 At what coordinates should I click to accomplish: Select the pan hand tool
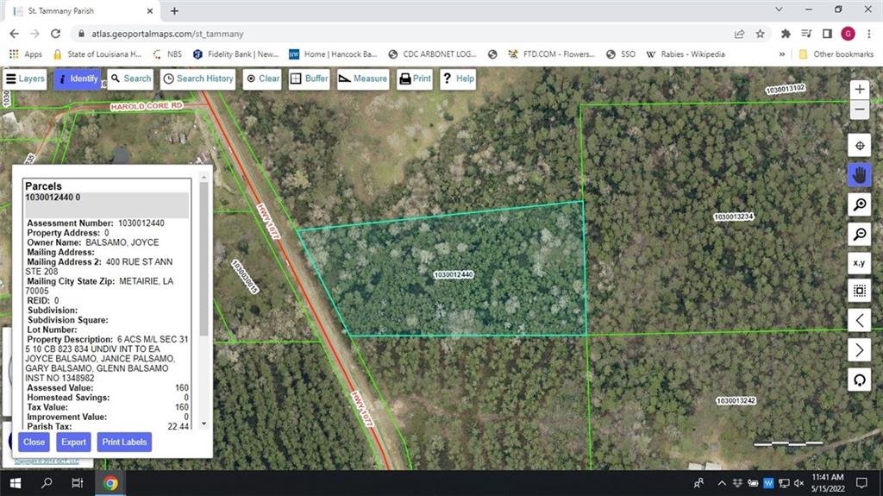(860, 175)
